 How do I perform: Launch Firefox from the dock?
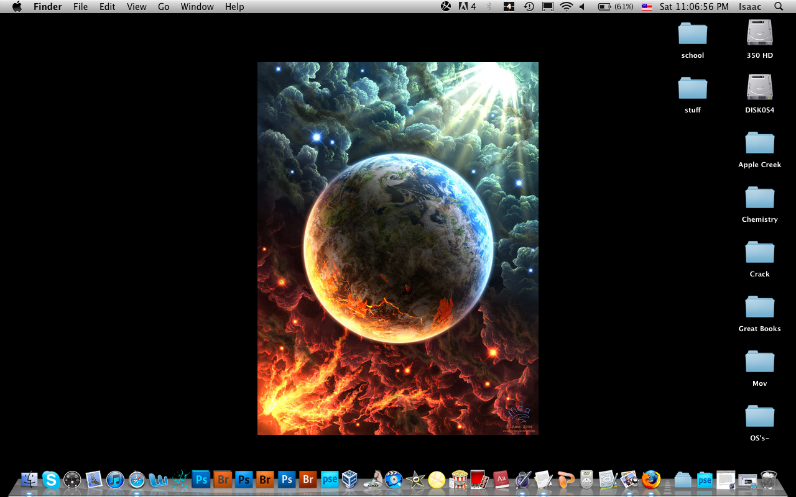pos(651,480)
